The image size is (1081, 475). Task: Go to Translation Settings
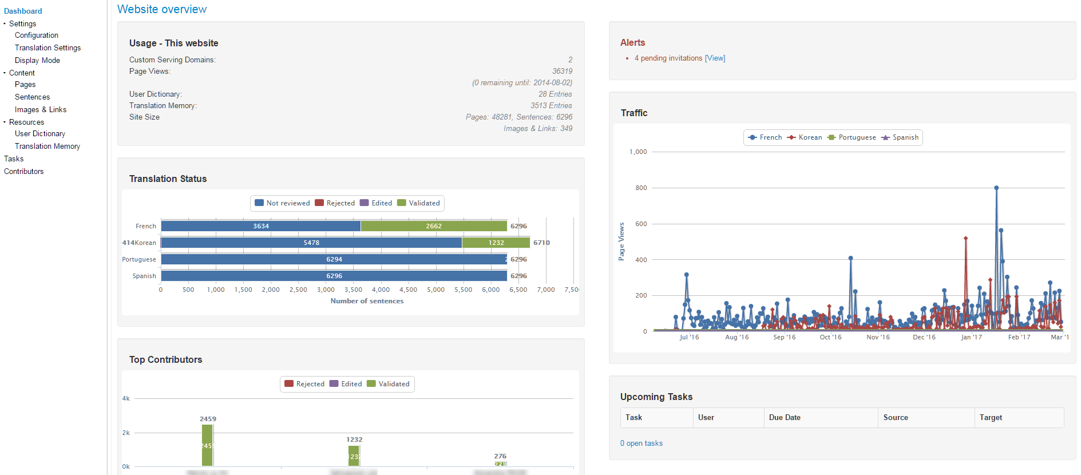click(x=47, y=48)
